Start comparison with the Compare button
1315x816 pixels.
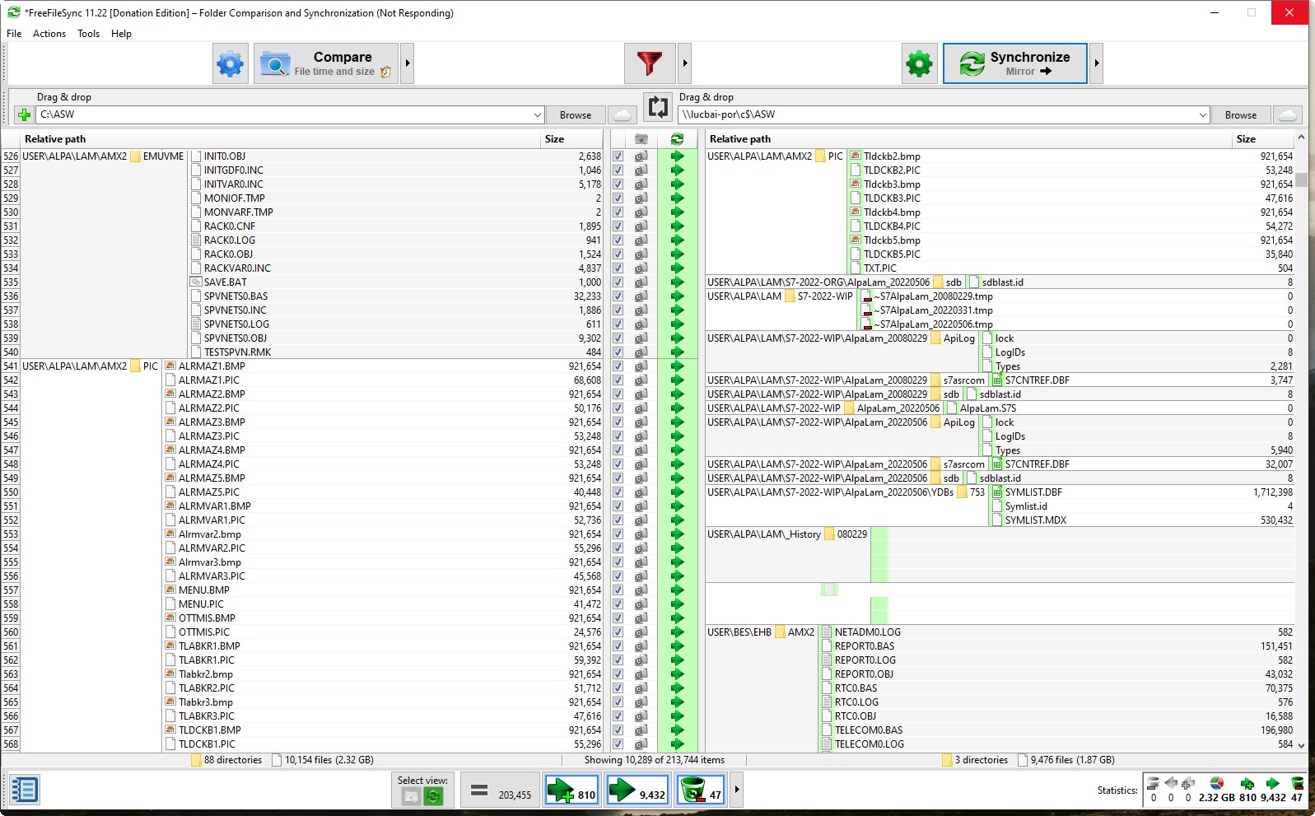[327, 63]
